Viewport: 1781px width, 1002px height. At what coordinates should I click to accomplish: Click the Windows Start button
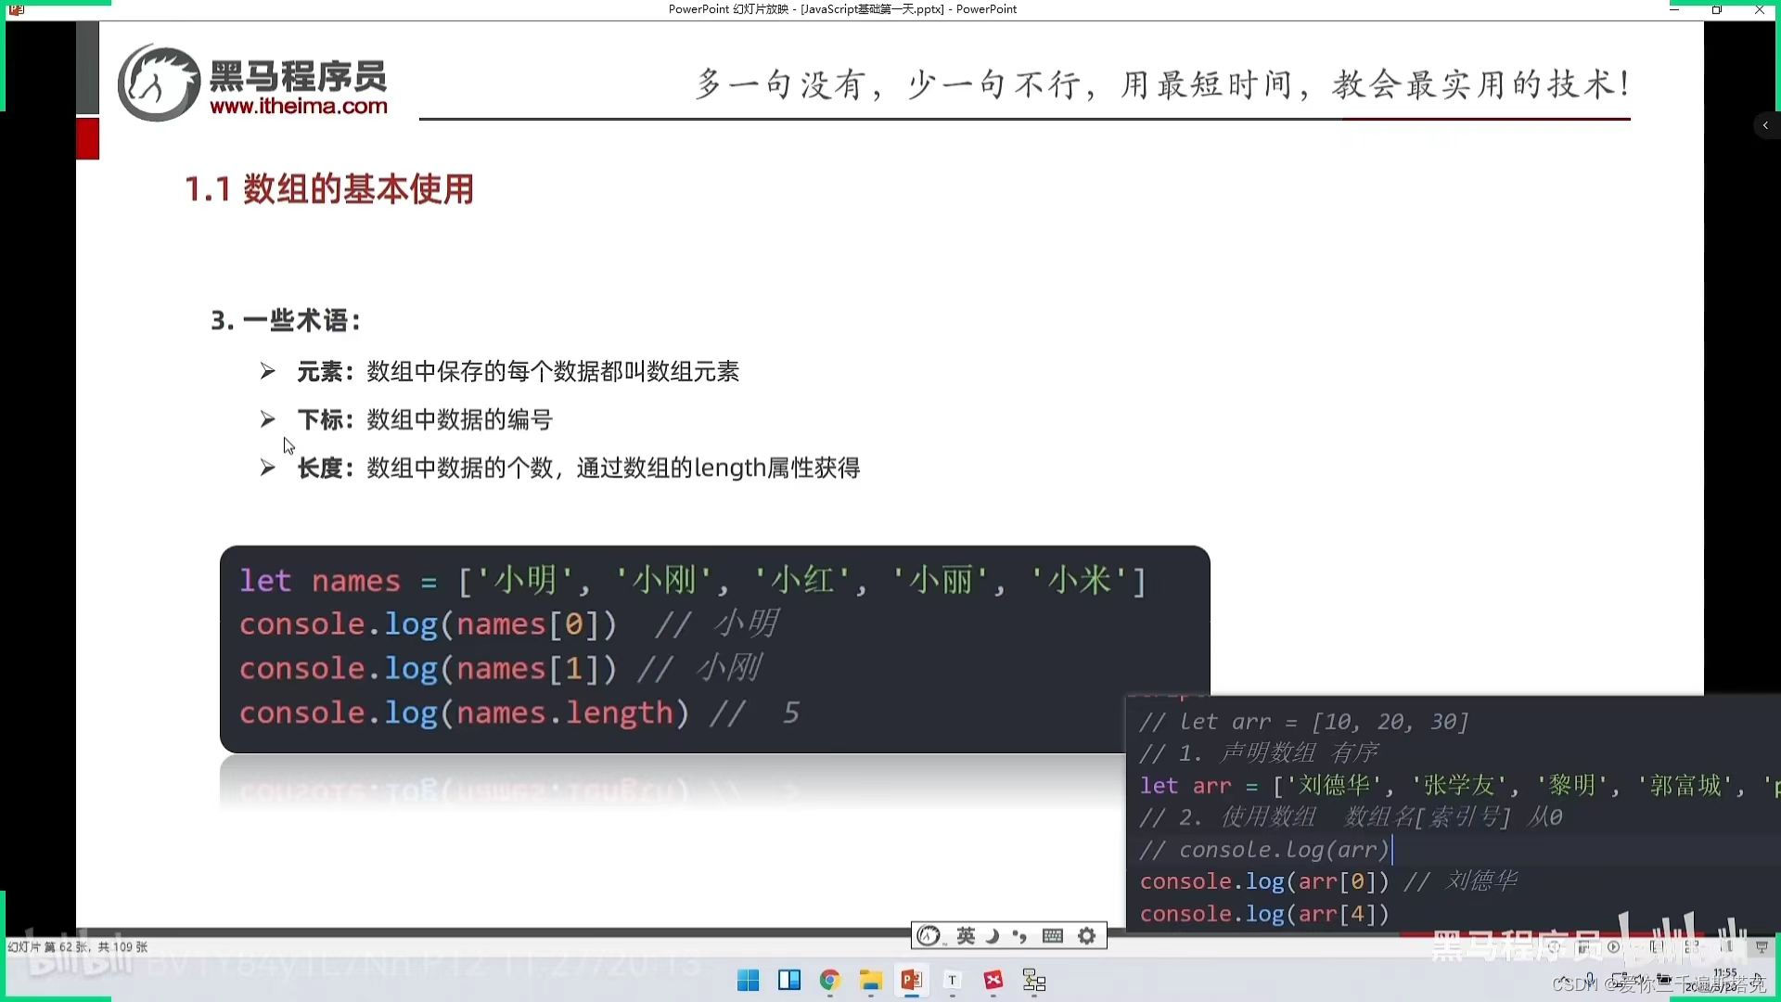pyautogui.click(x=748, y=981)
